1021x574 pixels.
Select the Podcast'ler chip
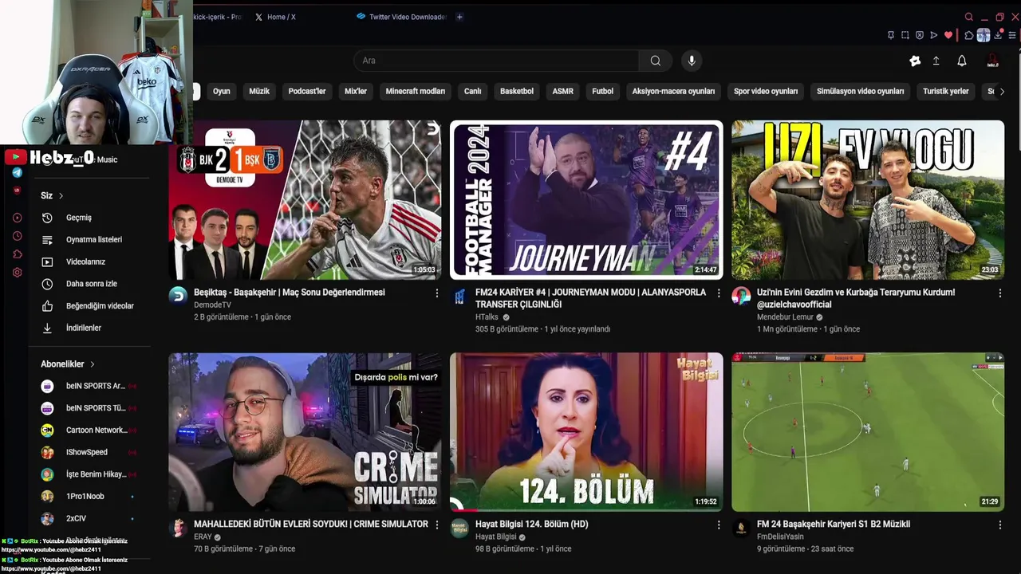(307, 92)
